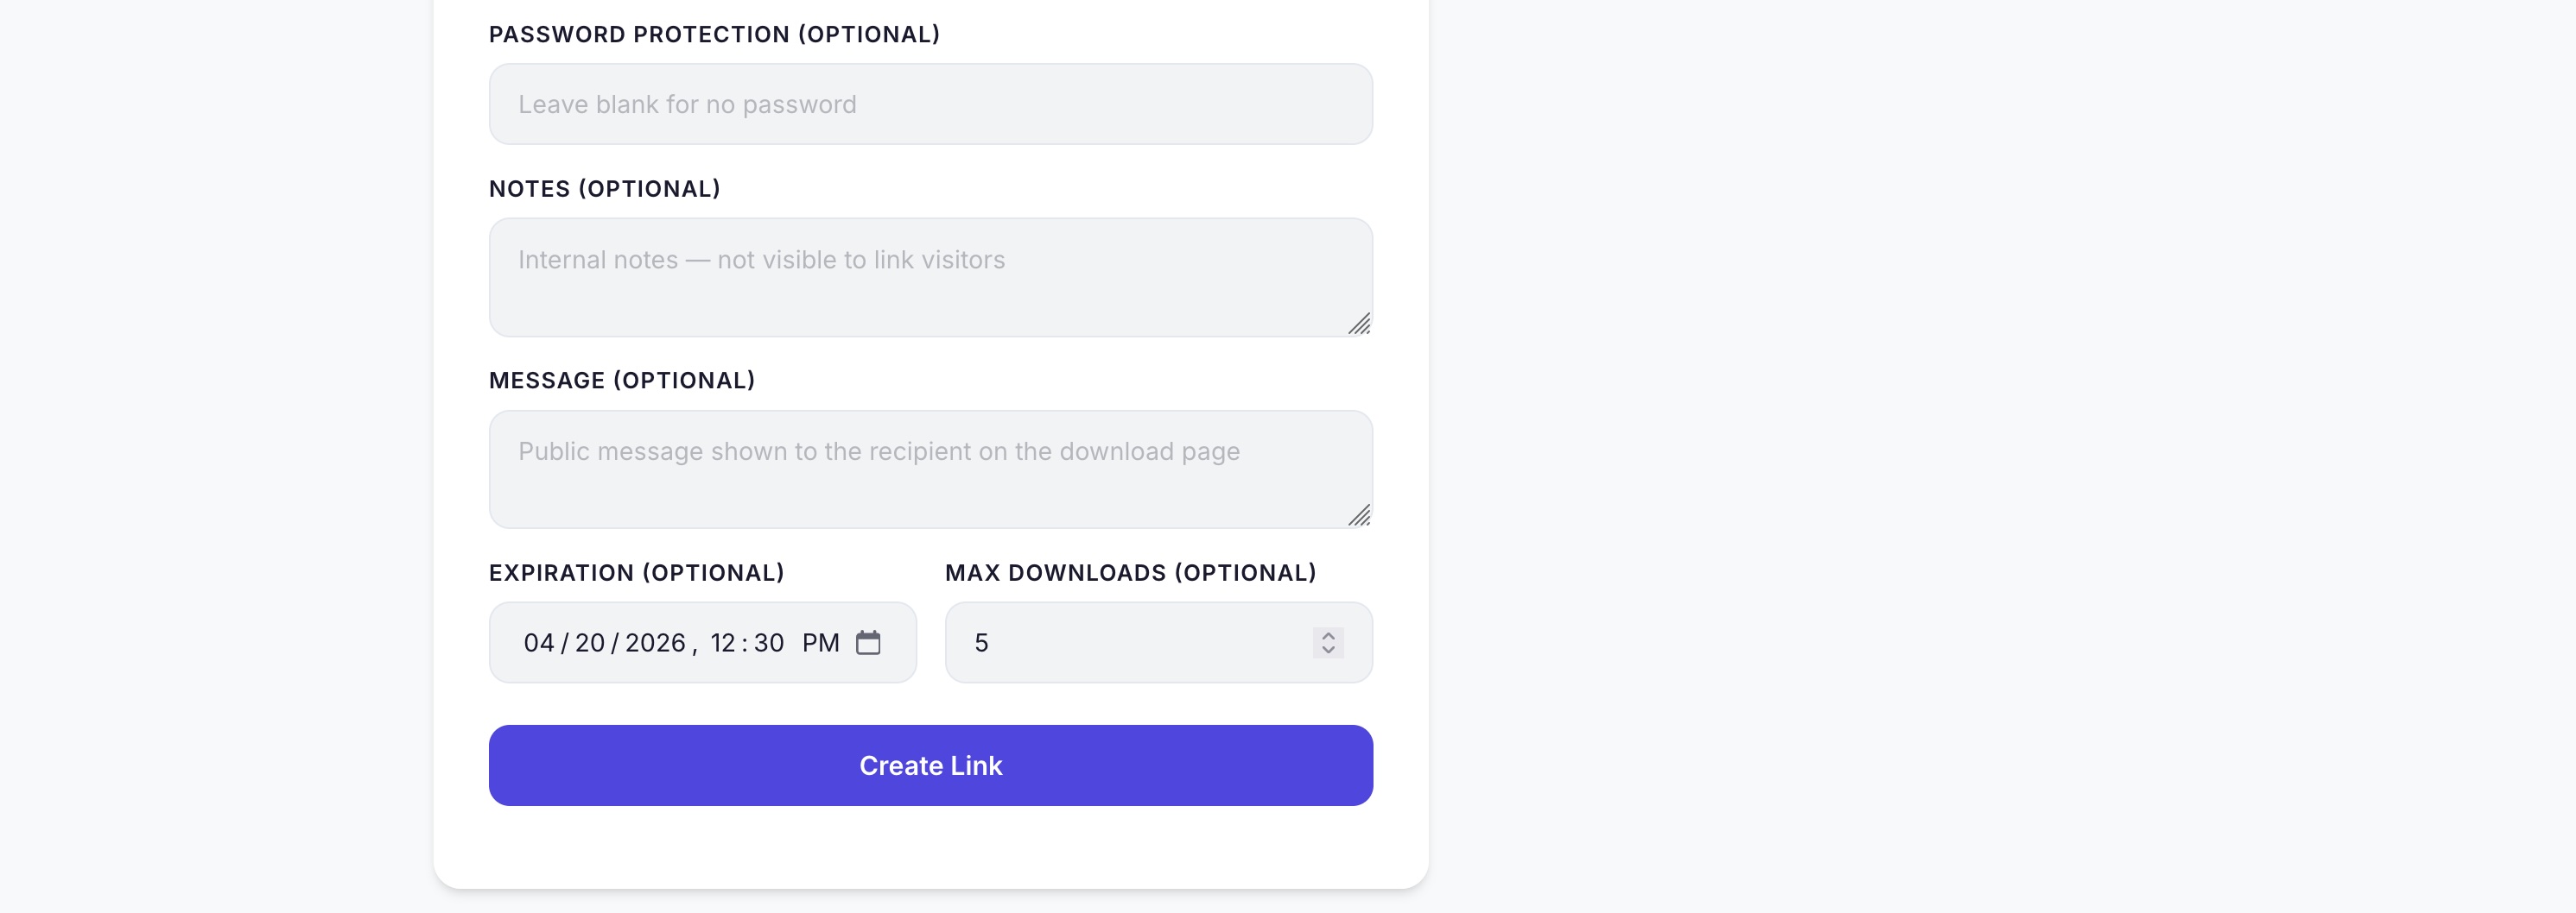This screenshot has height=913, width=2576.
Task: Increment max downloads with the up arrow
Action: (1327, 633)
